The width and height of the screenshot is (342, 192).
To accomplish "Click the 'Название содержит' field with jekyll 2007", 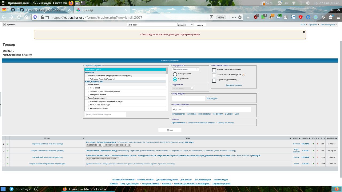I will [x=211, y=109].
